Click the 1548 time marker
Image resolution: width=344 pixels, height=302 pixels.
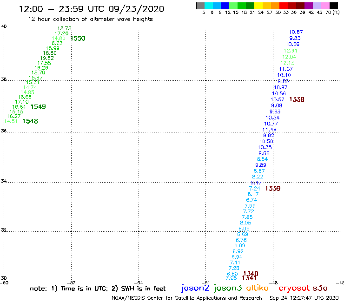(x=30, y=121)
